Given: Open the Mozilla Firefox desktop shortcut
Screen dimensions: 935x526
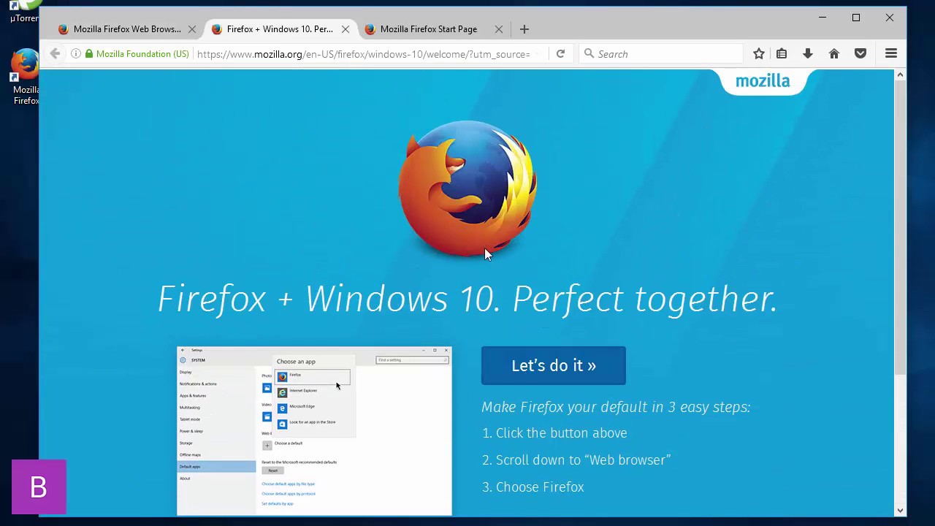Looking at the screenshot, I should [x=25, y=77].
